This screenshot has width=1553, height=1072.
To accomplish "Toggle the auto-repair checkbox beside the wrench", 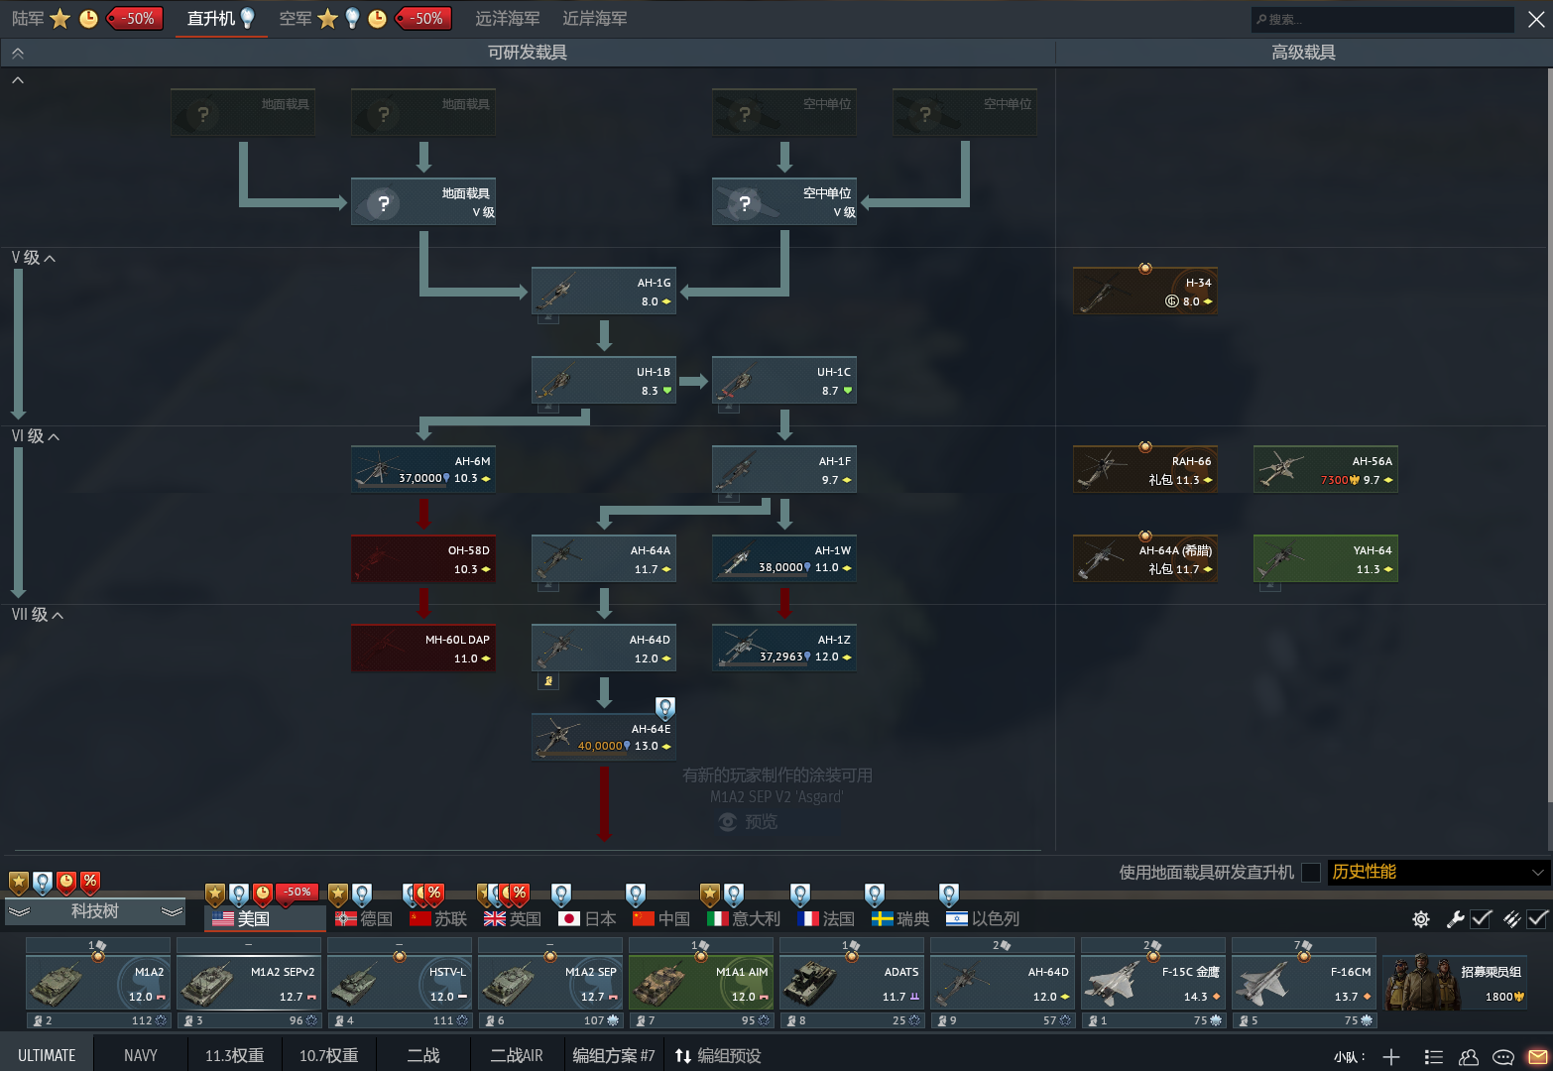I will click(1481, 919).
